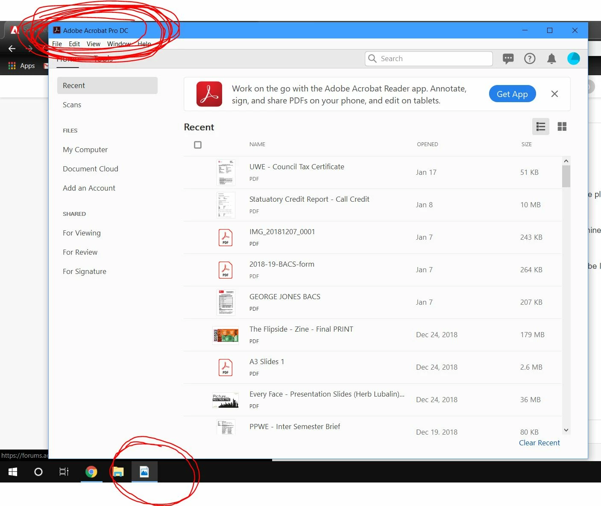Click scroll up arrow of recent list

pyautogui.click(x=566, y=161)
